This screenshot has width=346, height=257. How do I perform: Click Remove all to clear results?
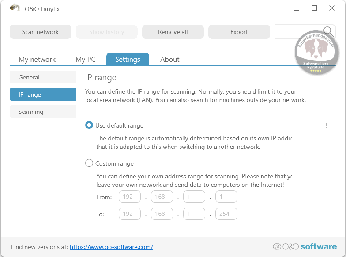(173, 32)
